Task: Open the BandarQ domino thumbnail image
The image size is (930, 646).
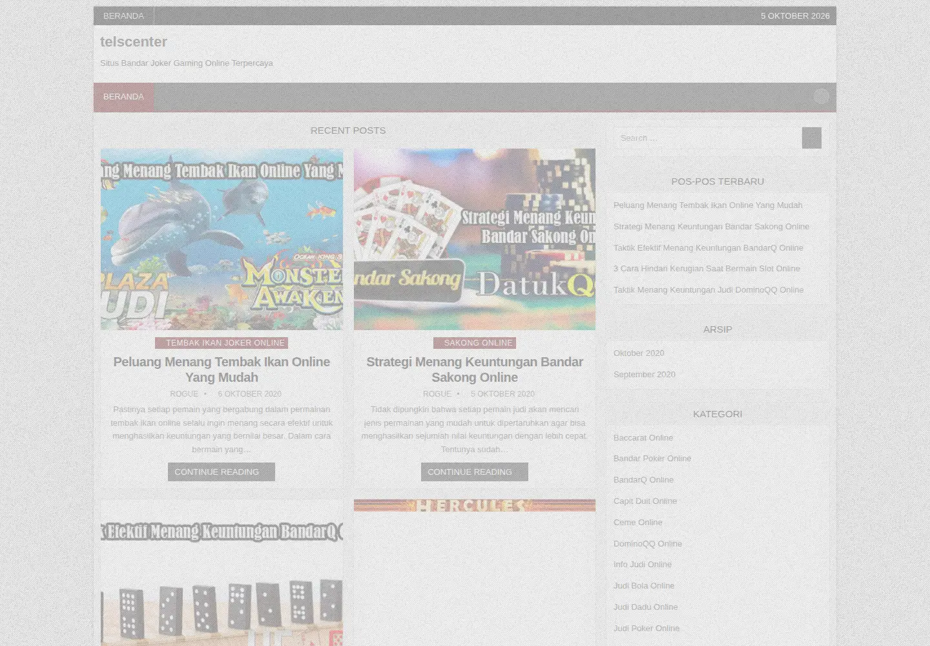Action: pyautogui.click(x=222, y=572)
